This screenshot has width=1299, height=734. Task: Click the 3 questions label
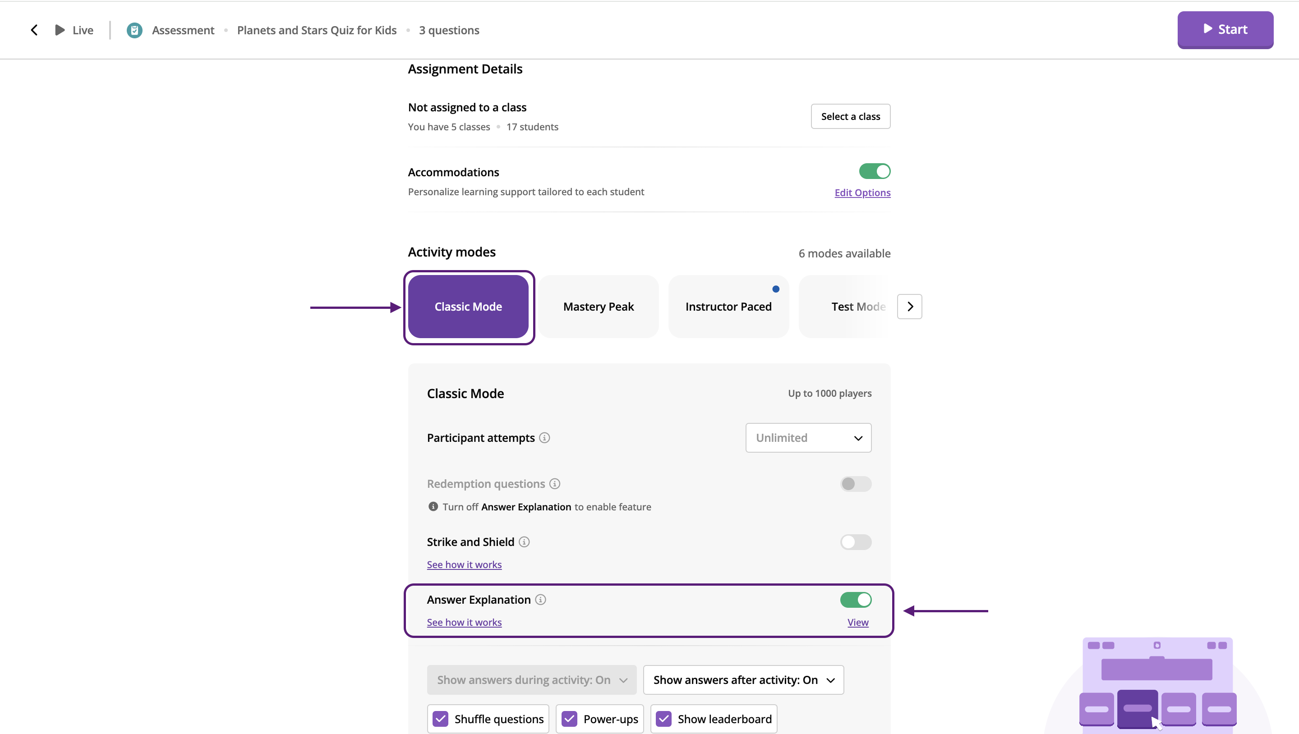449,30
